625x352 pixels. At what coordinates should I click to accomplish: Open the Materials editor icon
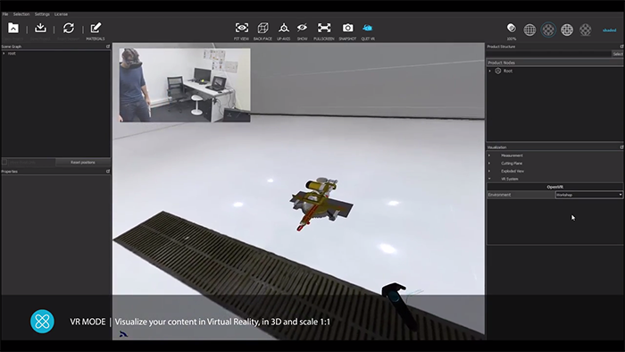(x=96, y=28)
